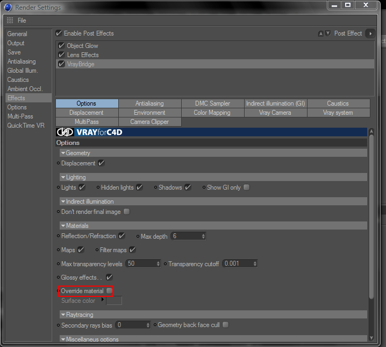386x347 pixels.
Task: Open the MultiPass tab
Action: tap(87, 122)
